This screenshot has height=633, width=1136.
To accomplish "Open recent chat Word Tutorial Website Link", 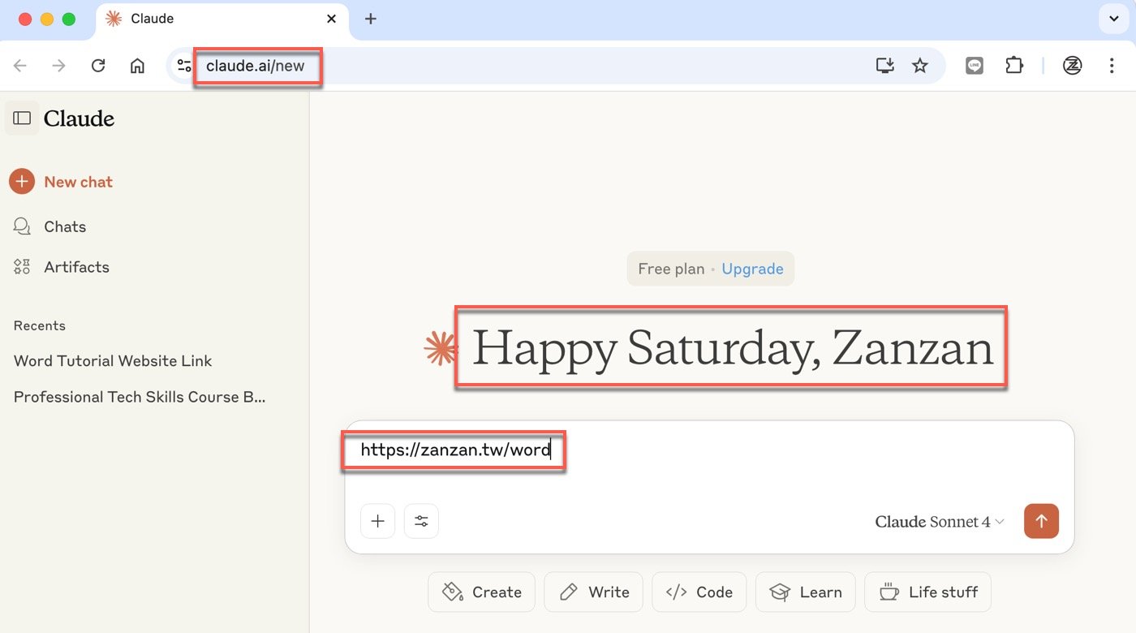I will click(x=113, y=361).
